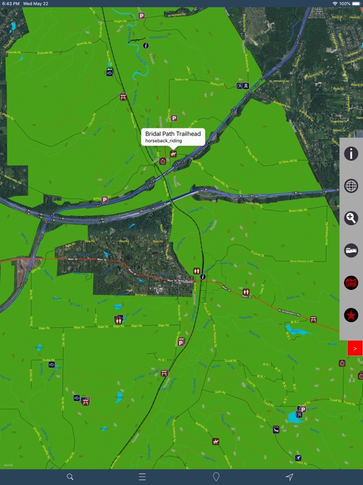Center map on current location arrow

point(289,477)
